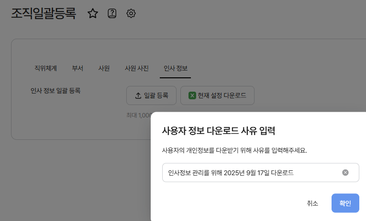Screen dimensions: 366x221
Task: Open the 사원 tab
Action: tap(104, 68)
